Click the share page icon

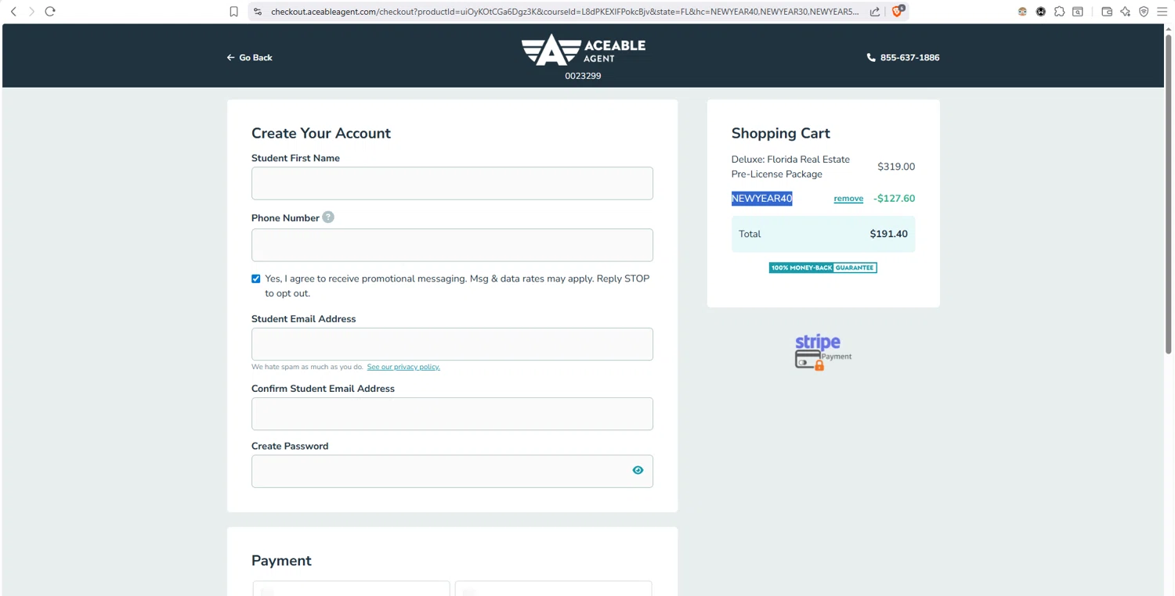875,12
